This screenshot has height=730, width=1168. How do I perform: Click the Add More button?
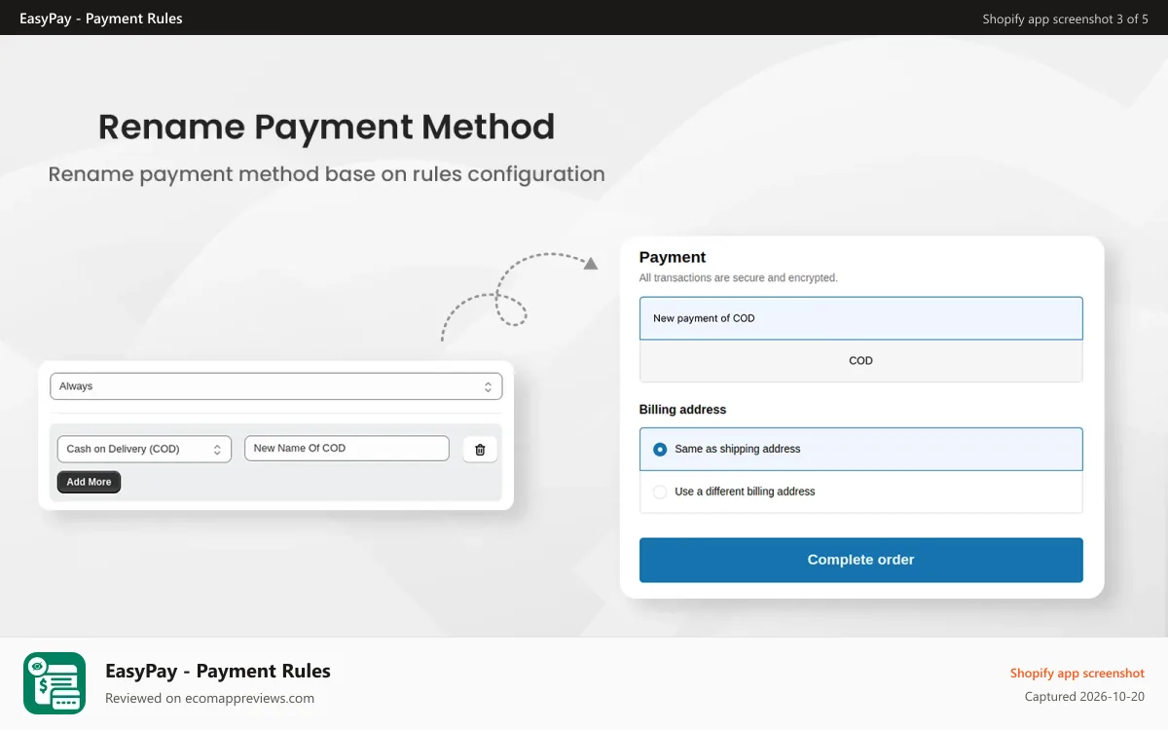click(89, 482)
